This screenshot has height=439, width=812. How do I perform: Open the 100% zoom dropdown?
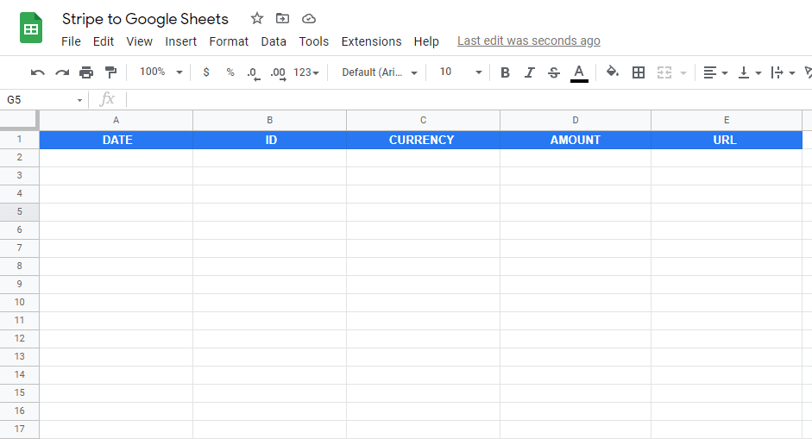(161, 72)
